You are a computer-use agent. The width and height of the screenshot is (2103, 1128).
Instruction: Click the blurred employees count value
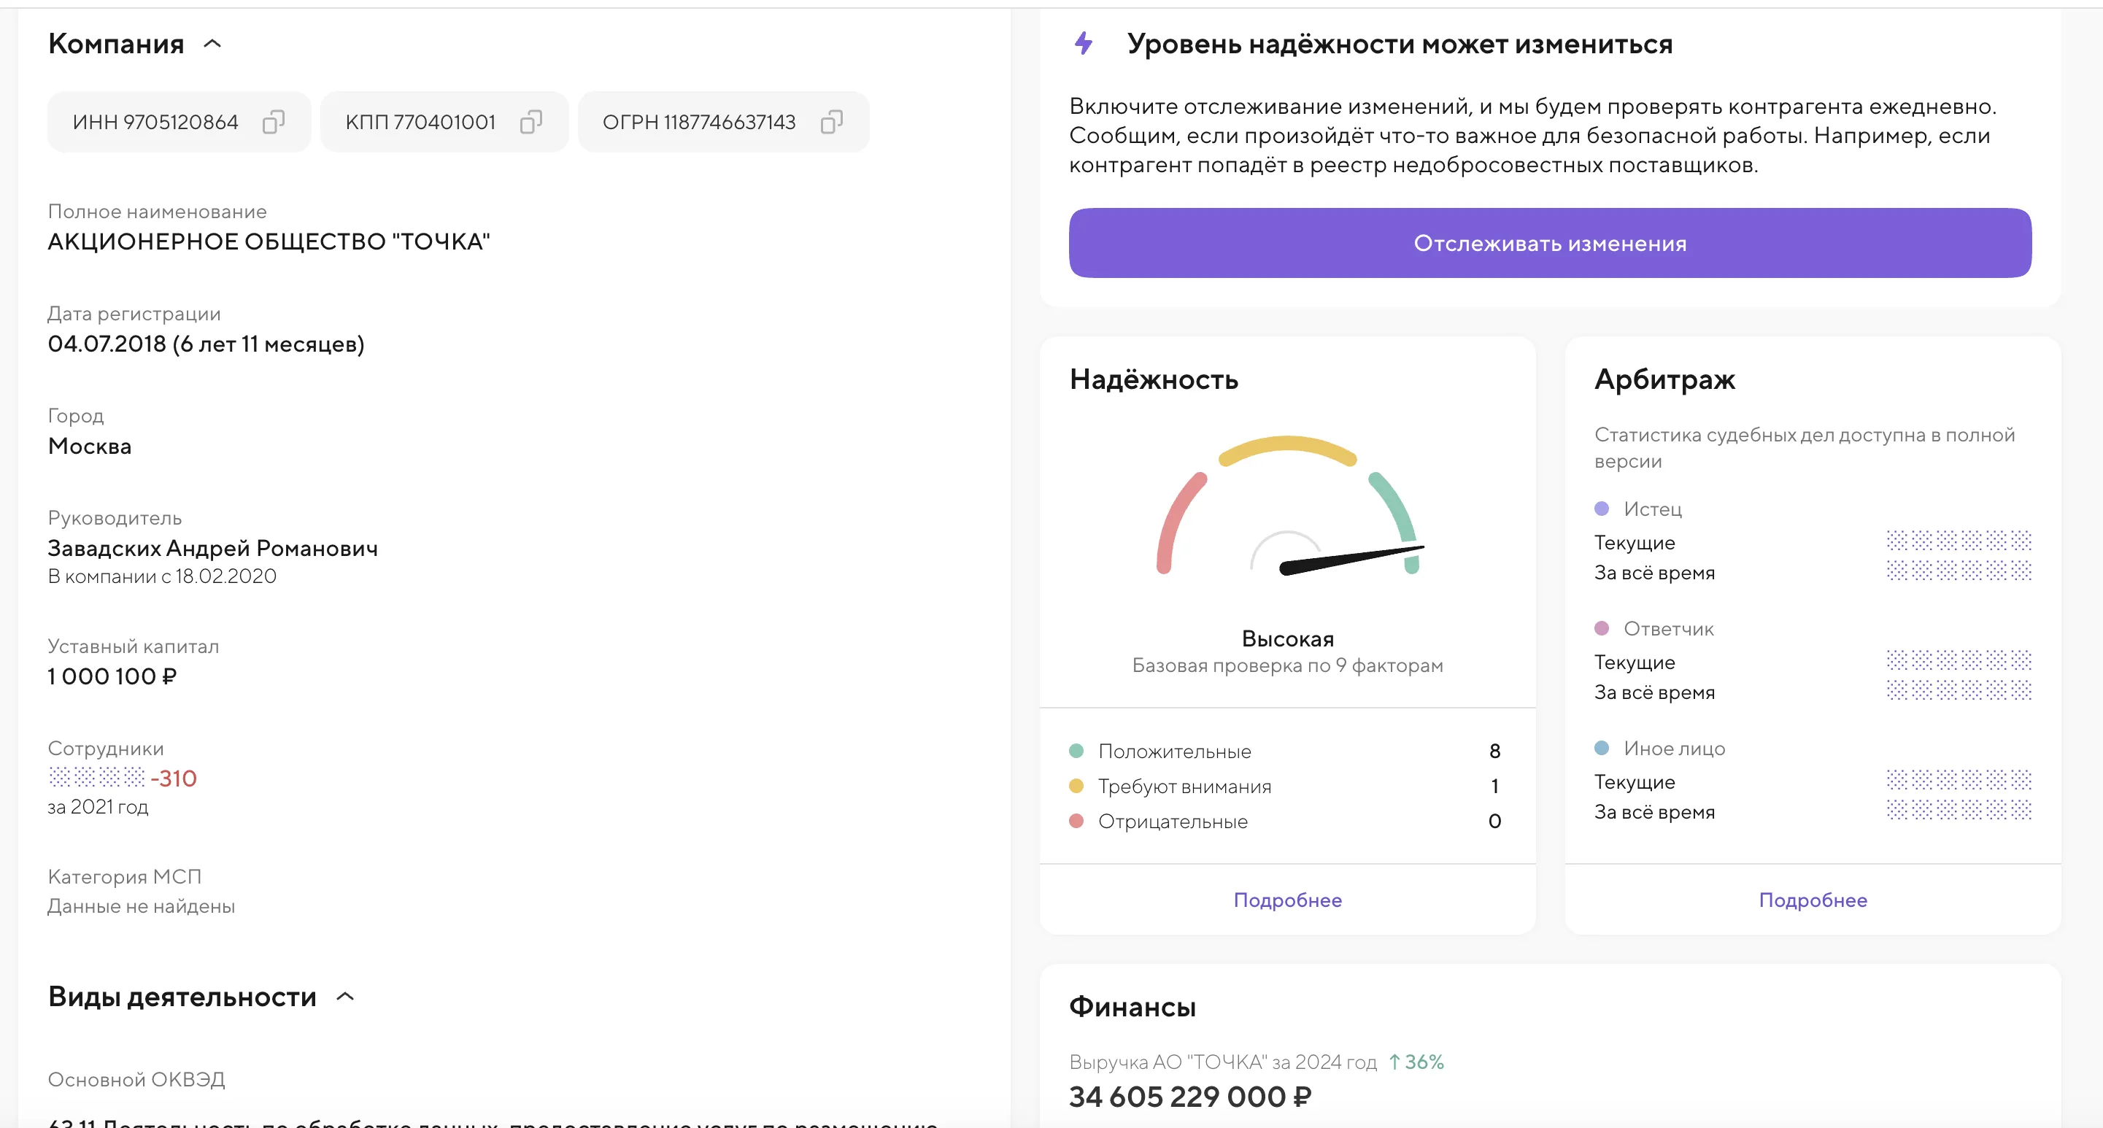96,777
